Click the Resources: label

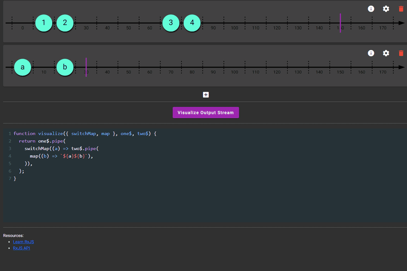tap(13, 235)
